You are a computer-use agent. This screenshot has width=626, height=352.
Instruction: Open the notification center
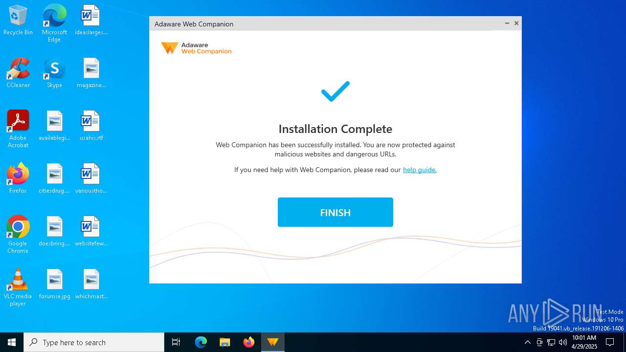(x=610, y=342)
